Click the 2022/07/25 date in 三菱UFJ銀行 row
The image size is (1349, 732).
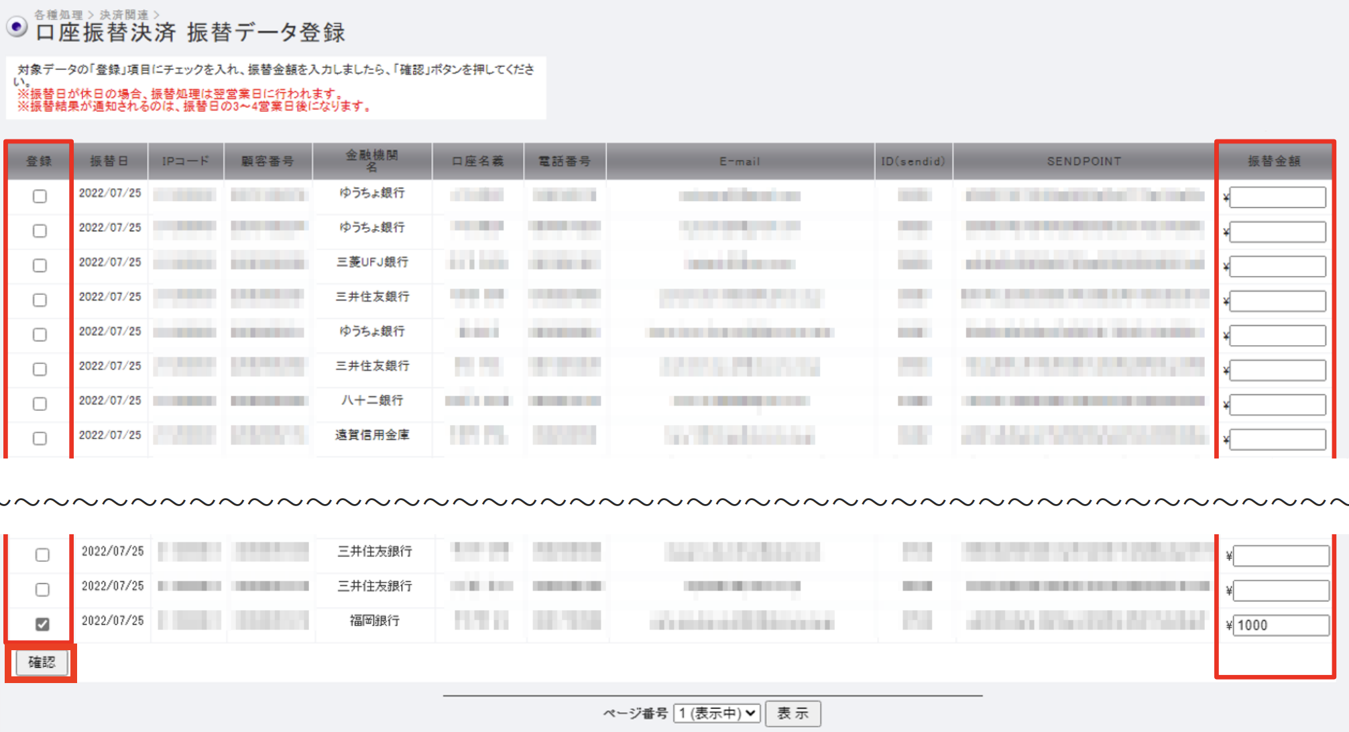point(110,262)
